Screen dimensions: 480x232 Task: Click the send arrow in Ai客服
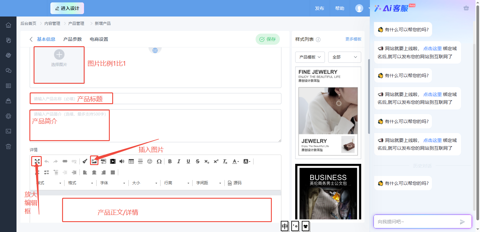pos(462,222)
